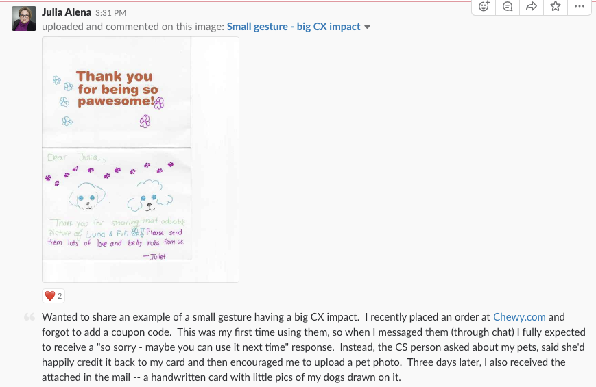The image size is (596, 387).
Task: Add an emoji reaction to the message
Action: tap(484, 6)
